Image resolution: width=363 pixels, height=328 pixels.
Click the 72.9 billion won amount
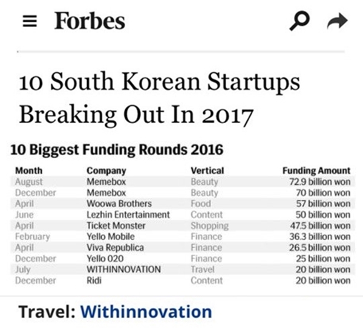coord(320,182)
